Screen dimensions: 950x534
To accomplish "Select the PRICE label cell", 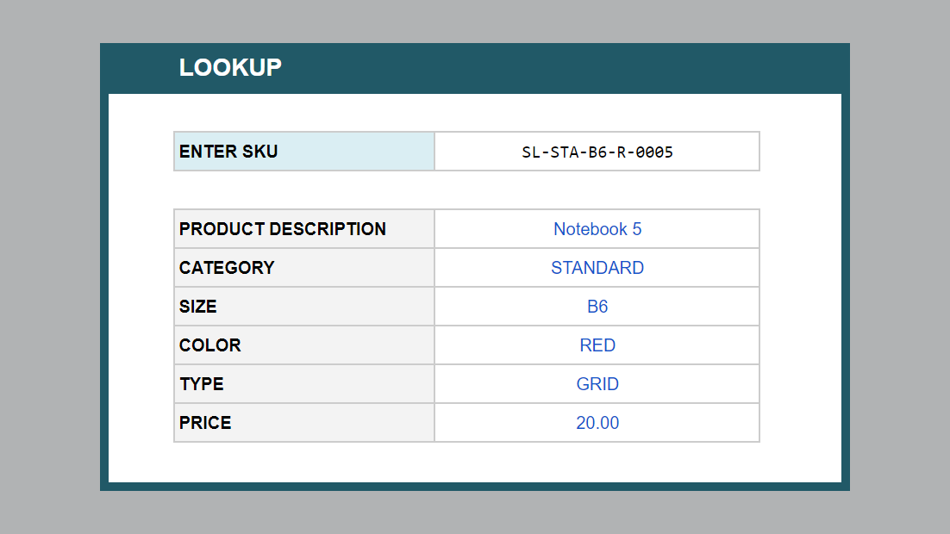I will click(303, 423).
